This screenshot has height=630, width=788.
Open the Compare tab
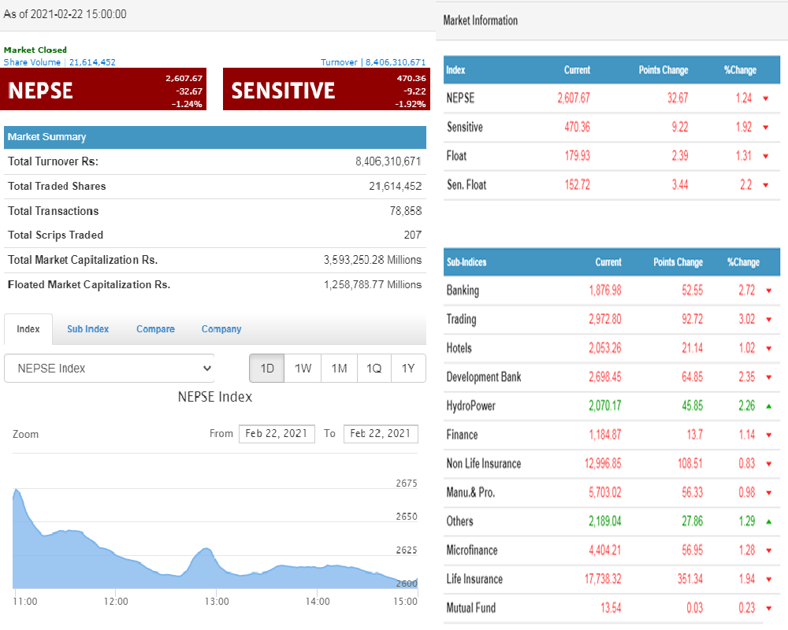pos(155,329)
